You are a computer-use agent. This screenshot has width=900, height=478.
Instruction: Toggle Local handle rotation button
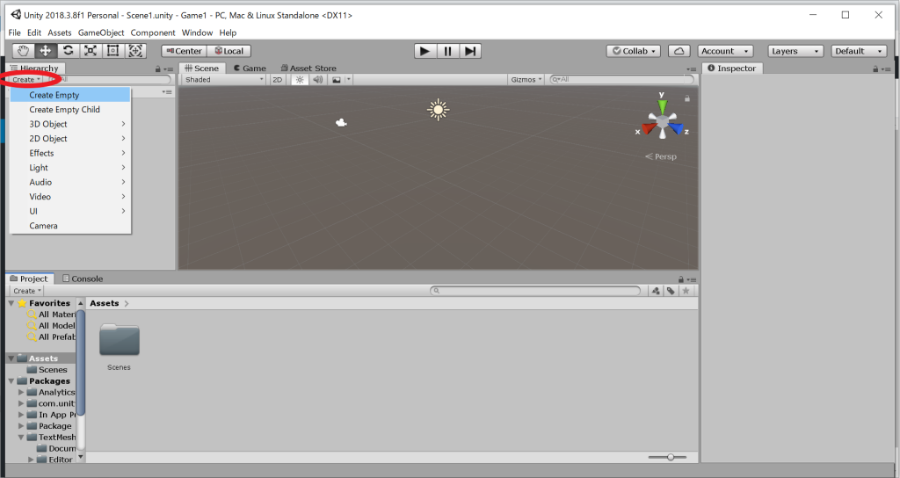(x=229, y=51)
